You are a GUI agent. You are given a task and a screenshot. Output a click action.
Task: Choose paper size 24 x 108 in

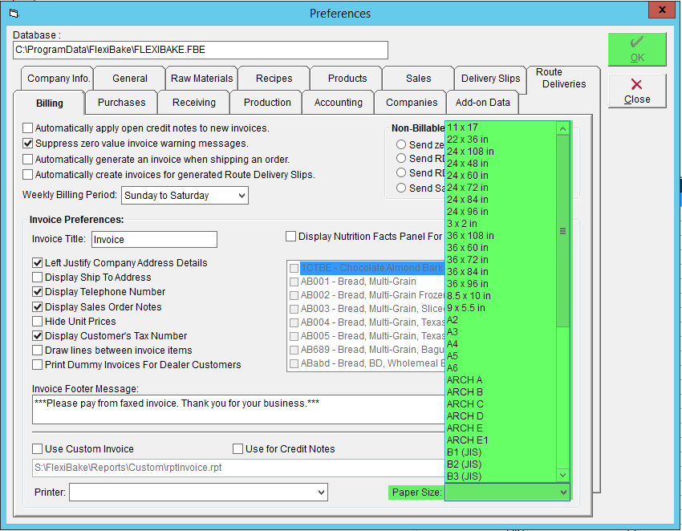point(501,152)
